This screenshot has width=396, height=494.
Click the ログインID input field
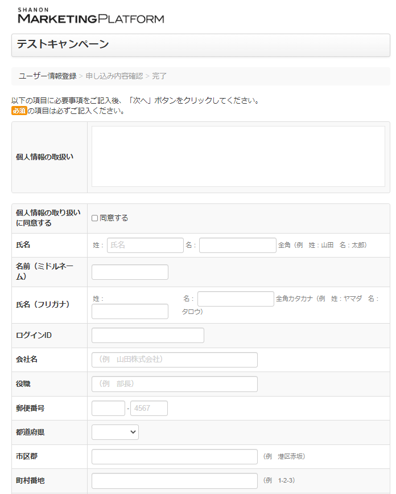[148, 335]
